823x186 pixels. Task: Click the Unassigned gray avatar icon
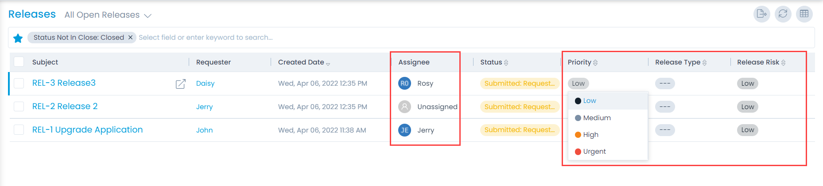[404, 106]
